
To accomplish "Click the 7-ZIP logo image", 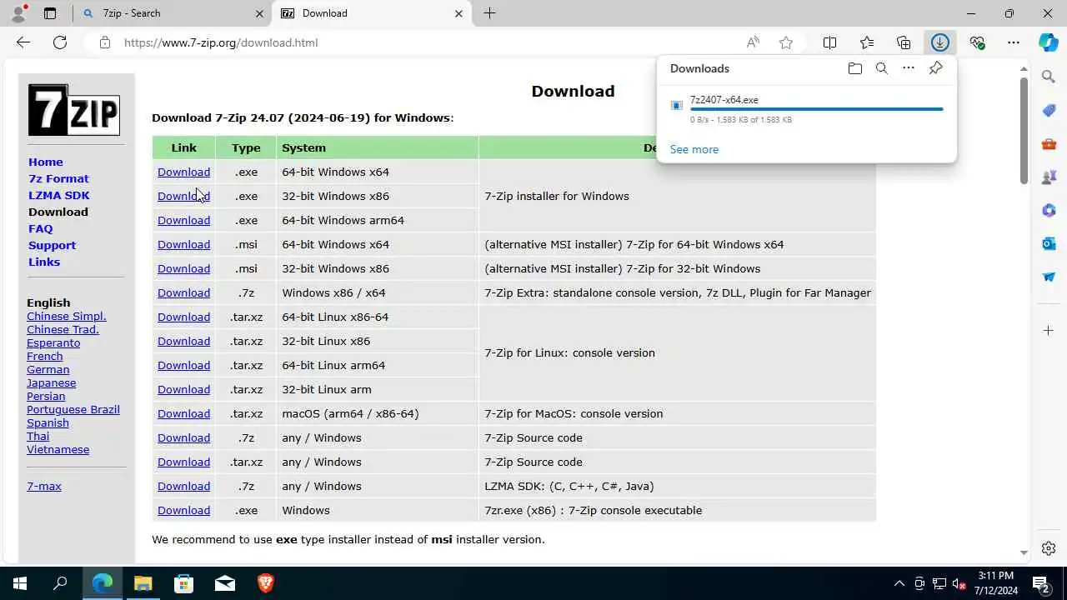I will (73, 109).
